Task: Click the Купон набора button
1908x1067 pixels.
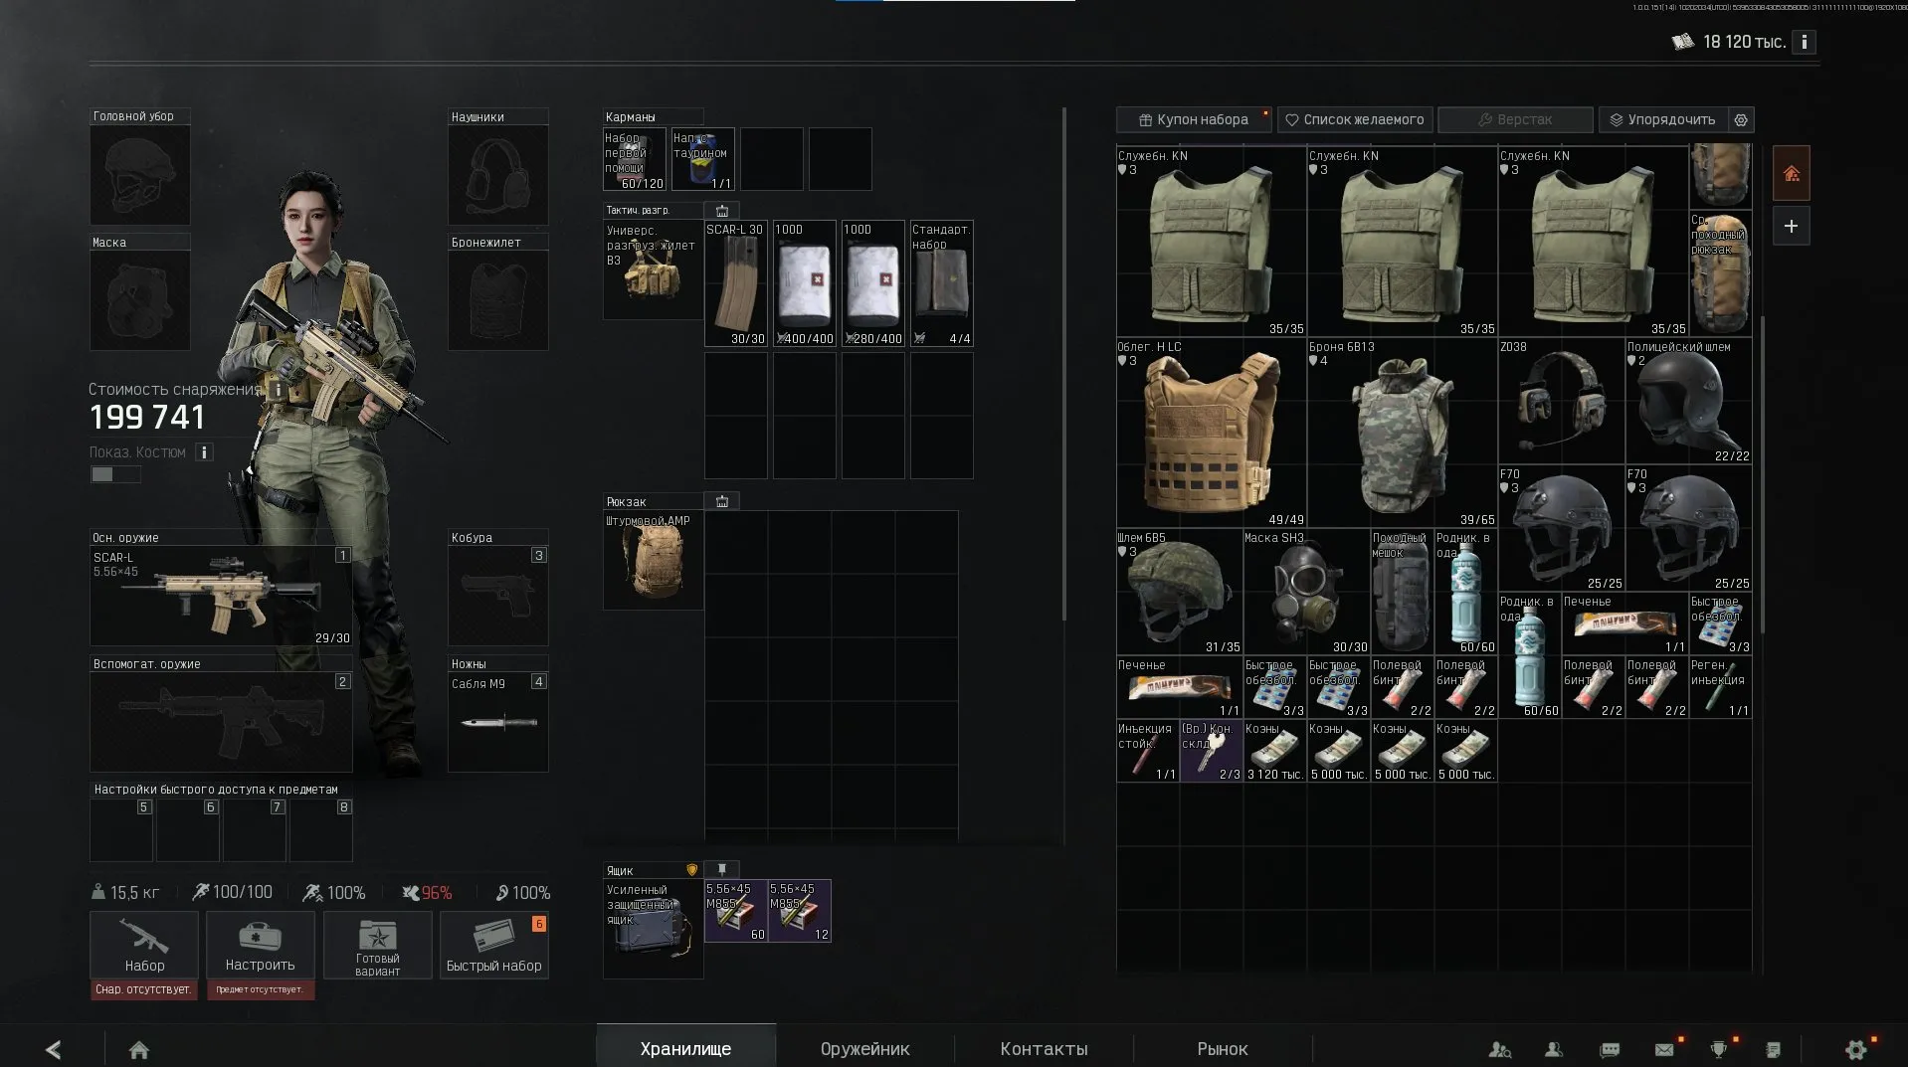Action: pyautogui.click(x=1194, y=119)
